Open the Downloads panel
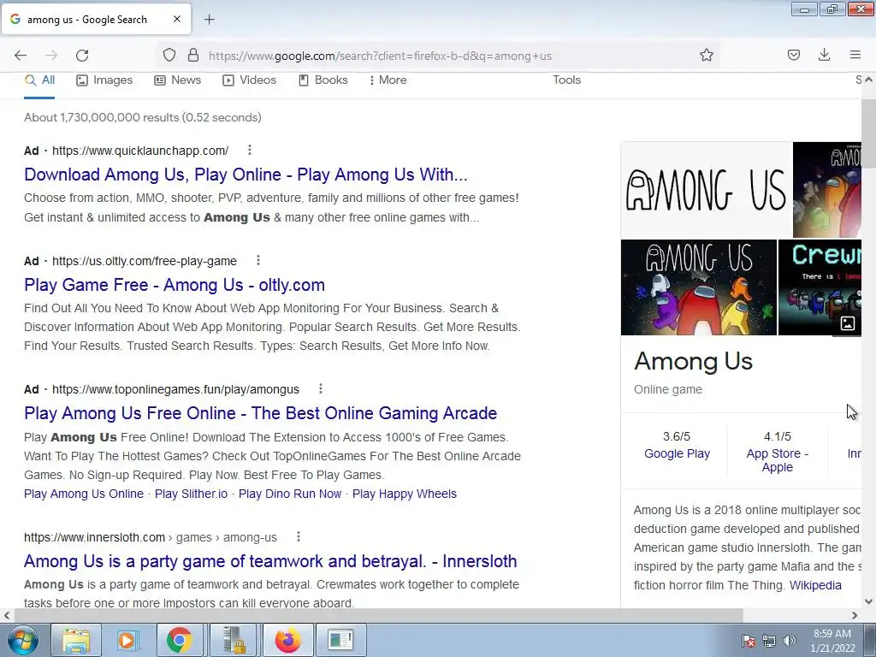The width and height of the screenshot is (876, 657). (x=824, y=55)
